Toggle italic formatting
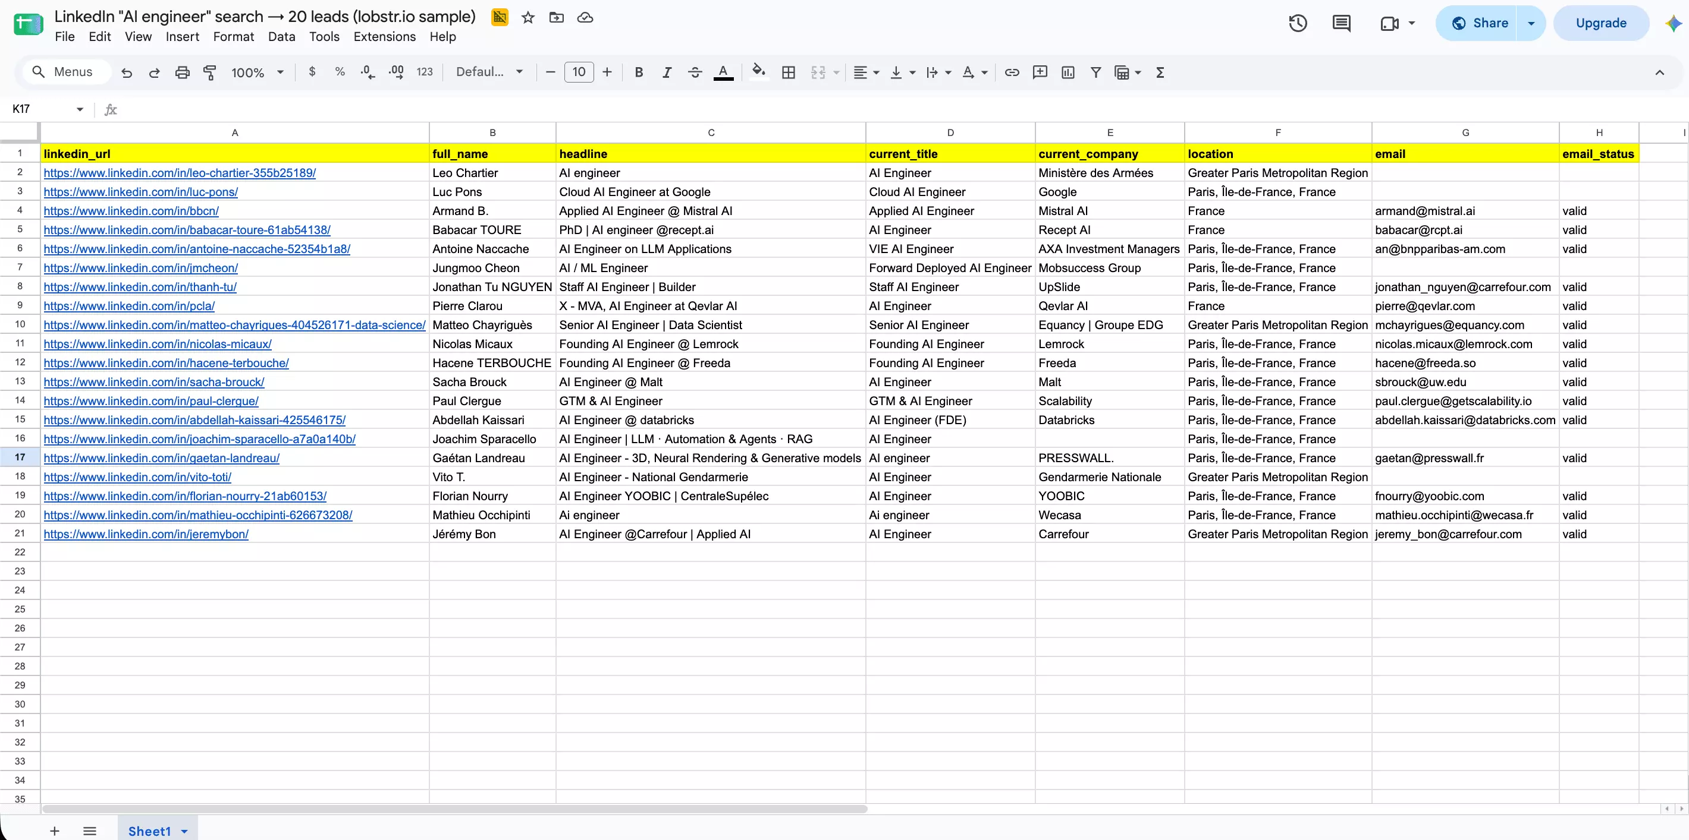The height and width of the screenshot is (840, 1689). [667, 72]
